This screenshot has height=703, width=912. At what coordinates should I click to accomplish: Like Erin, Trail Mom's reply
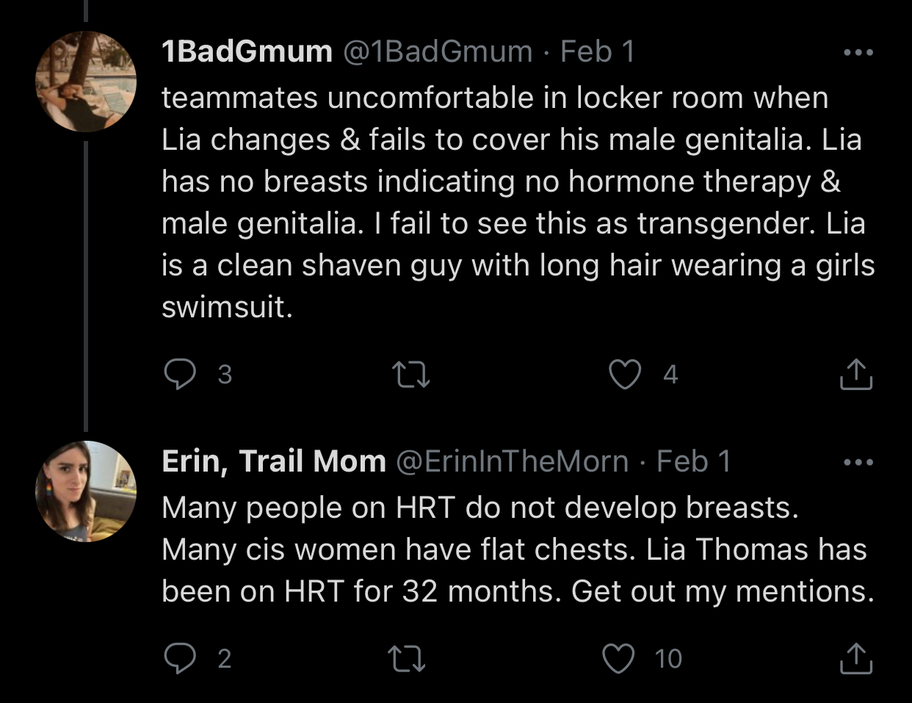[618, 658]
